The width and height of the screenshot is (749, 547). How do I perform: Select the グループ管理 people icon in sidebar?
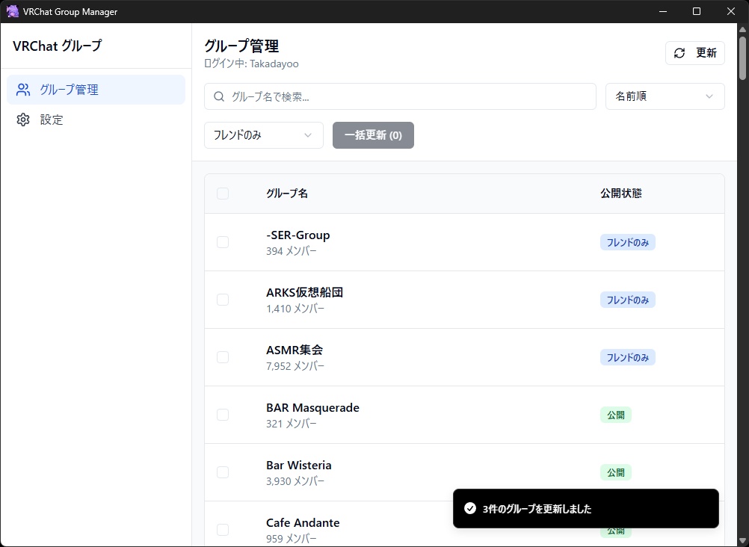pos(22,89)
